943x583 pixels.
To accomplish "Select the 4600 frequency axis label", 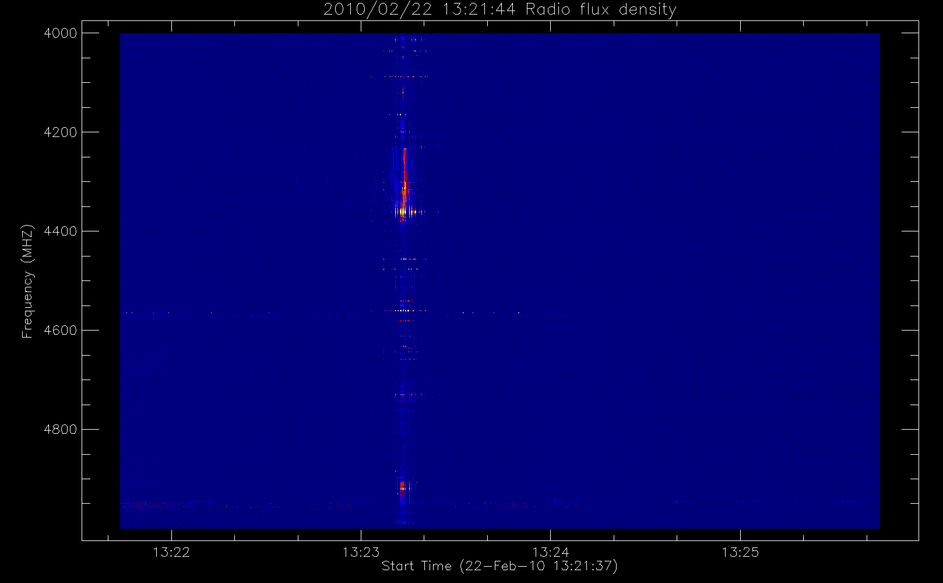I will pyautogui.click(x=61, y=331).
